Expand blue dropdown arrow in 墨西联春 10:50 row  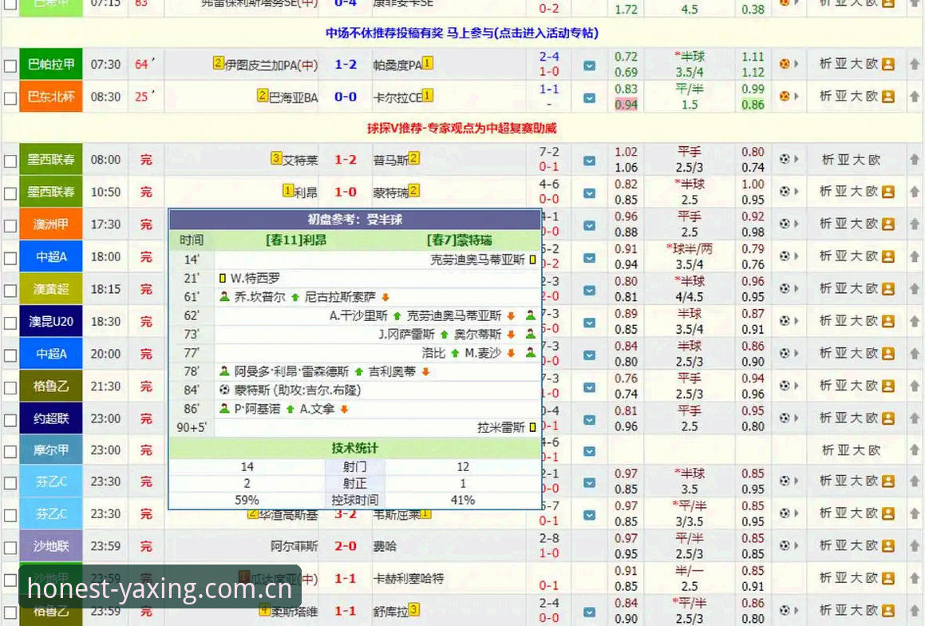pos(589,193)
